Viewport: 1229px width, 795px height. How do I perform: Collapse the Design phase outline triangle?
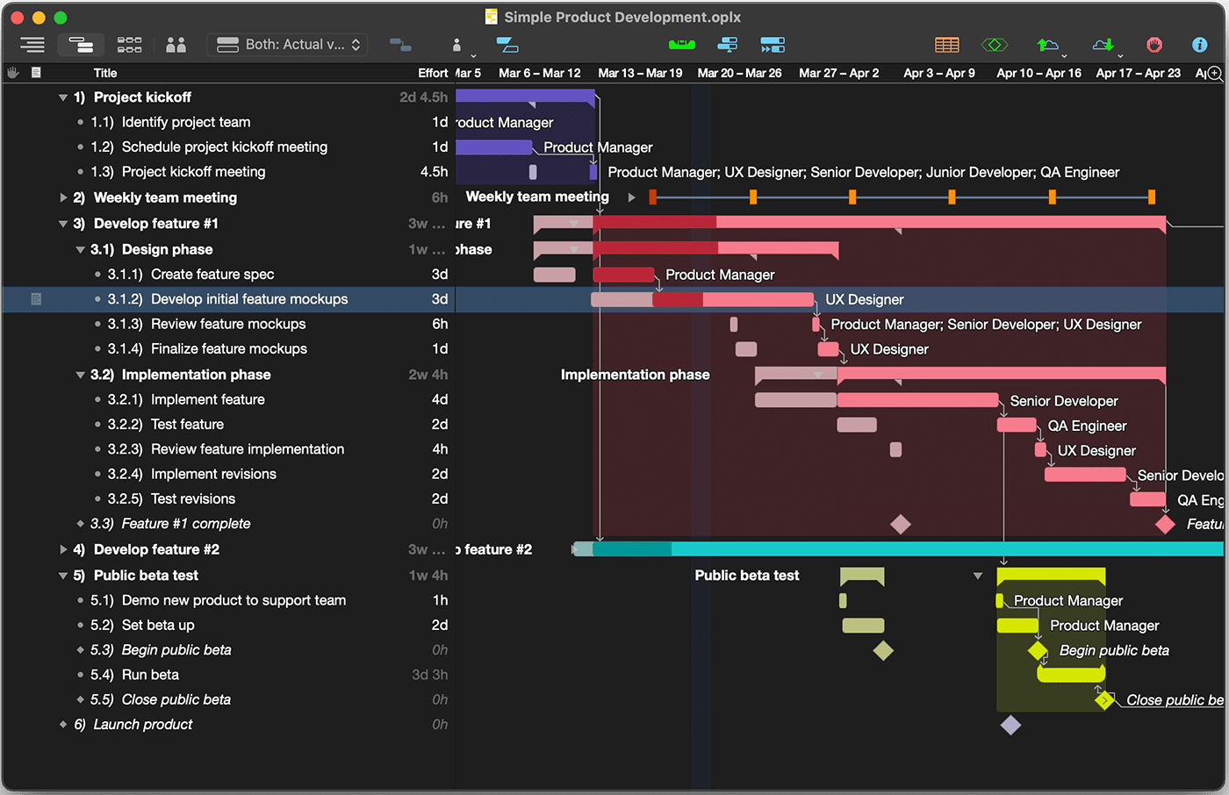click(80, 249)
